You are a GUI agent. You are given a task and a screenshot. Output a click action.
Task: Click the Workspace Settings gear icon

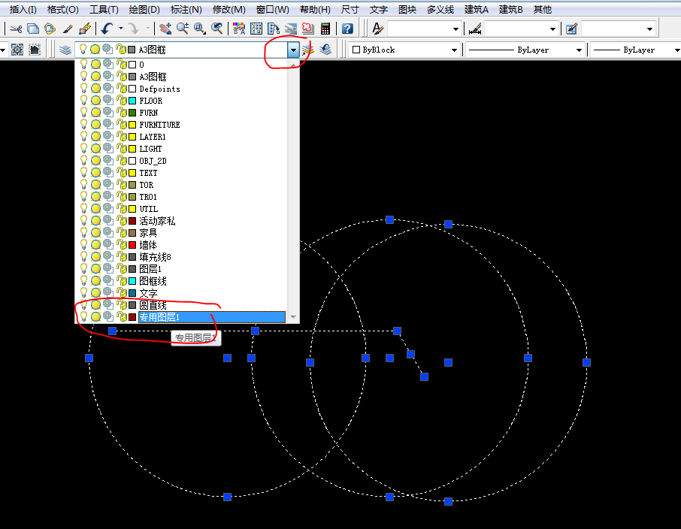pos(17,50)
